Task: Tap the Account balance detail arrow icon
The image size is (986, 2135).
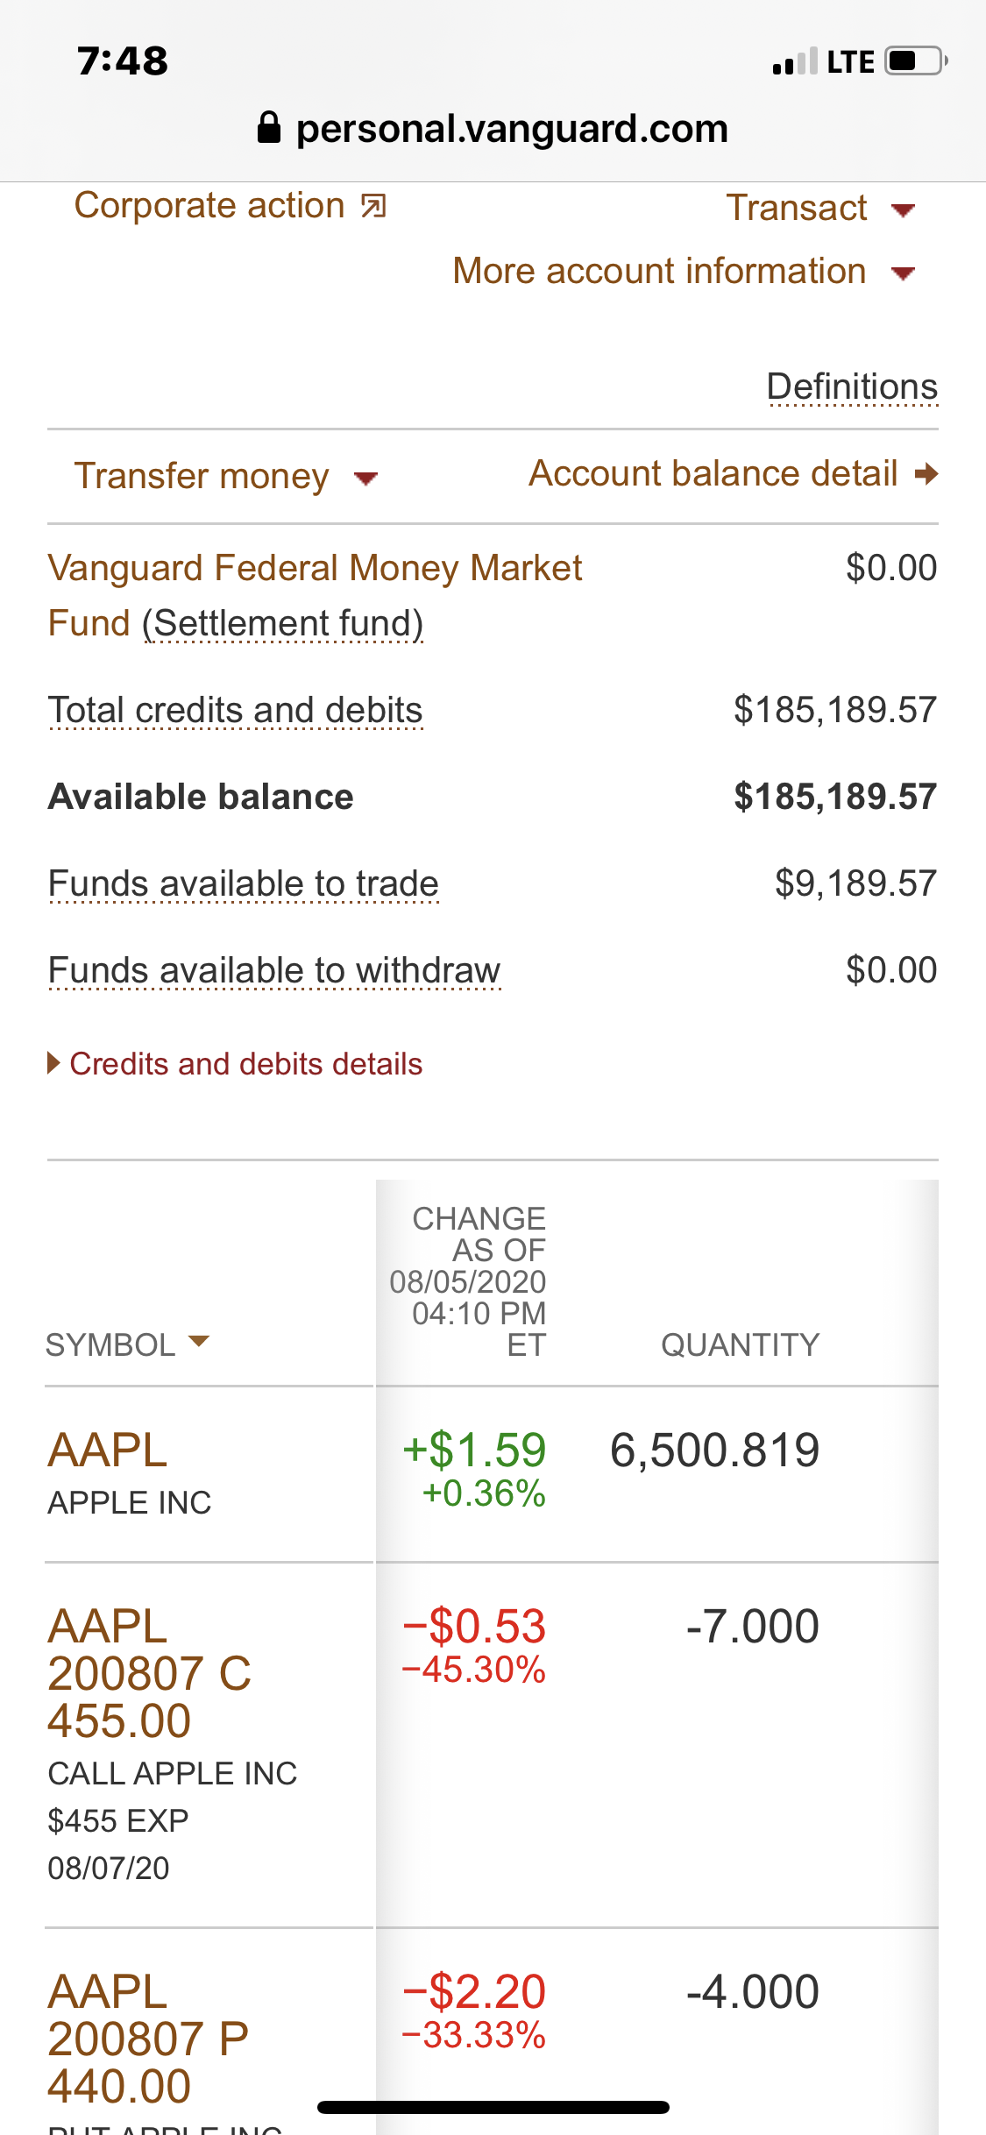Action: [926, 474]
